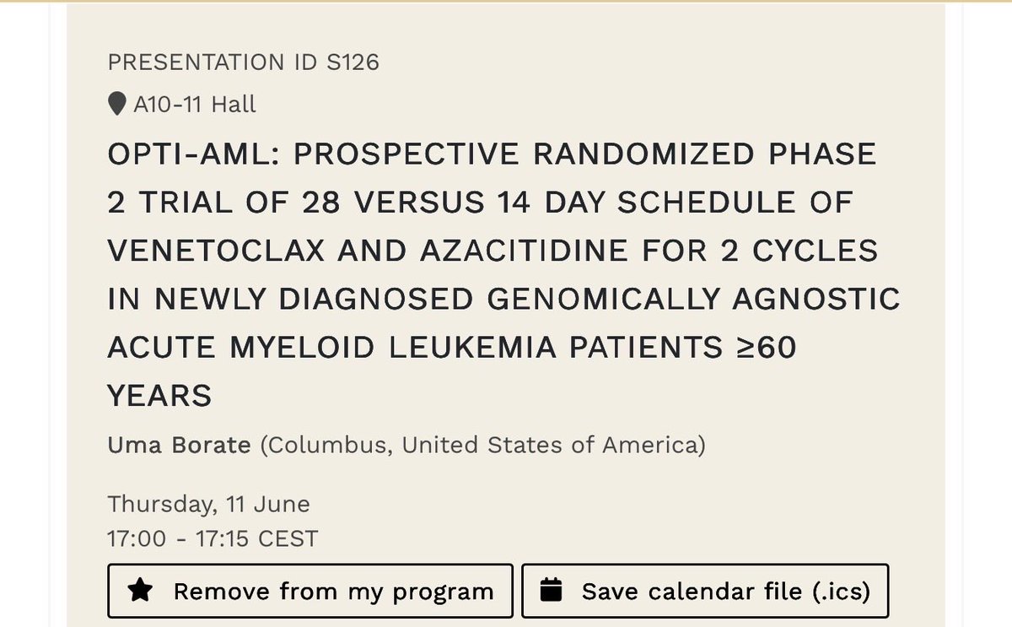Click the 17:00 - 17:15 CEST time line
The height and width of the screenshot is (627, 1012).
[x=213, y=538]
